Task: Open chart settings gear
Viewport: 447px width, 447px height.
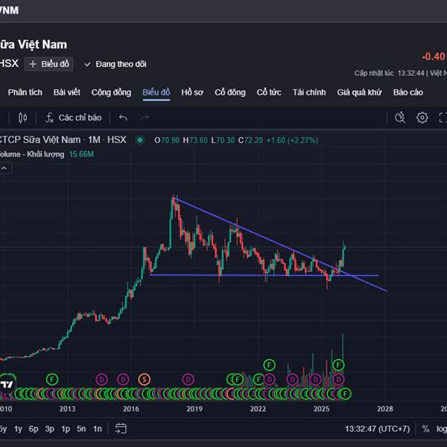Action: coord(422,118)
